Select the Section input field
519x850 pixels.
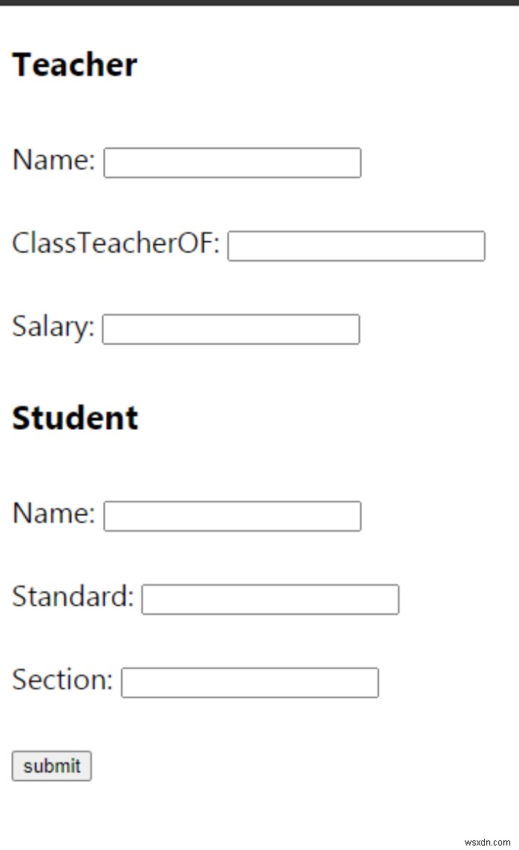pos(250,682)
